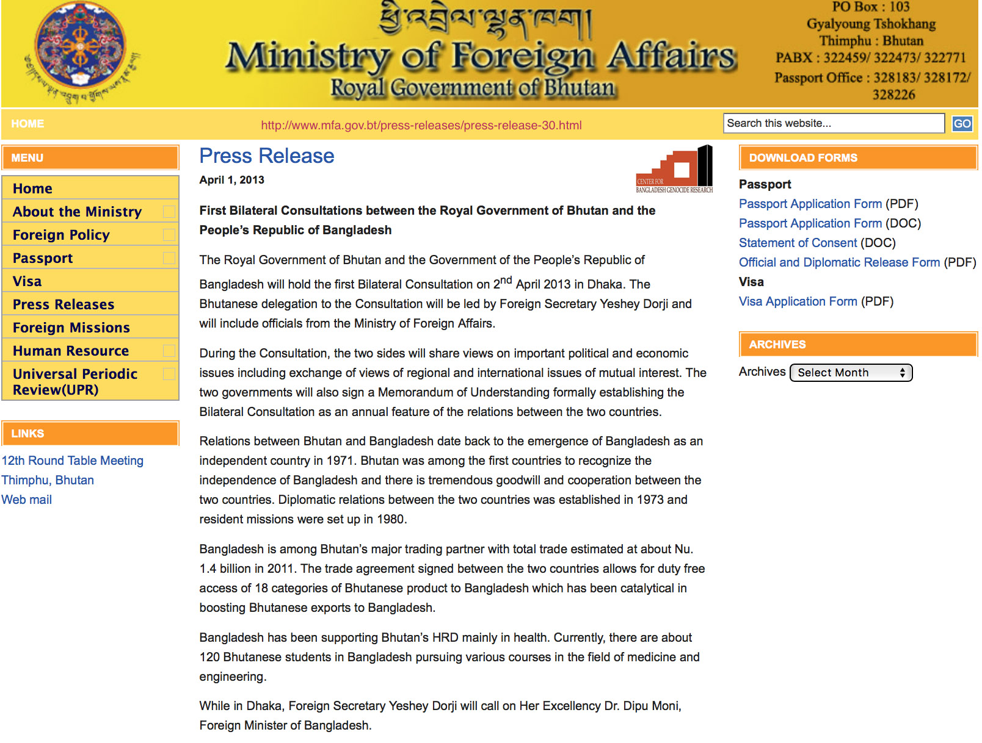Open Statement of Consent document link
This screenshot has height=743, width=982.
tap(798, 243)
